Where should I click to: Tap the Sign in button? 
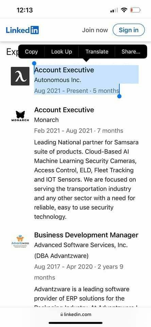tap(129, 30)
